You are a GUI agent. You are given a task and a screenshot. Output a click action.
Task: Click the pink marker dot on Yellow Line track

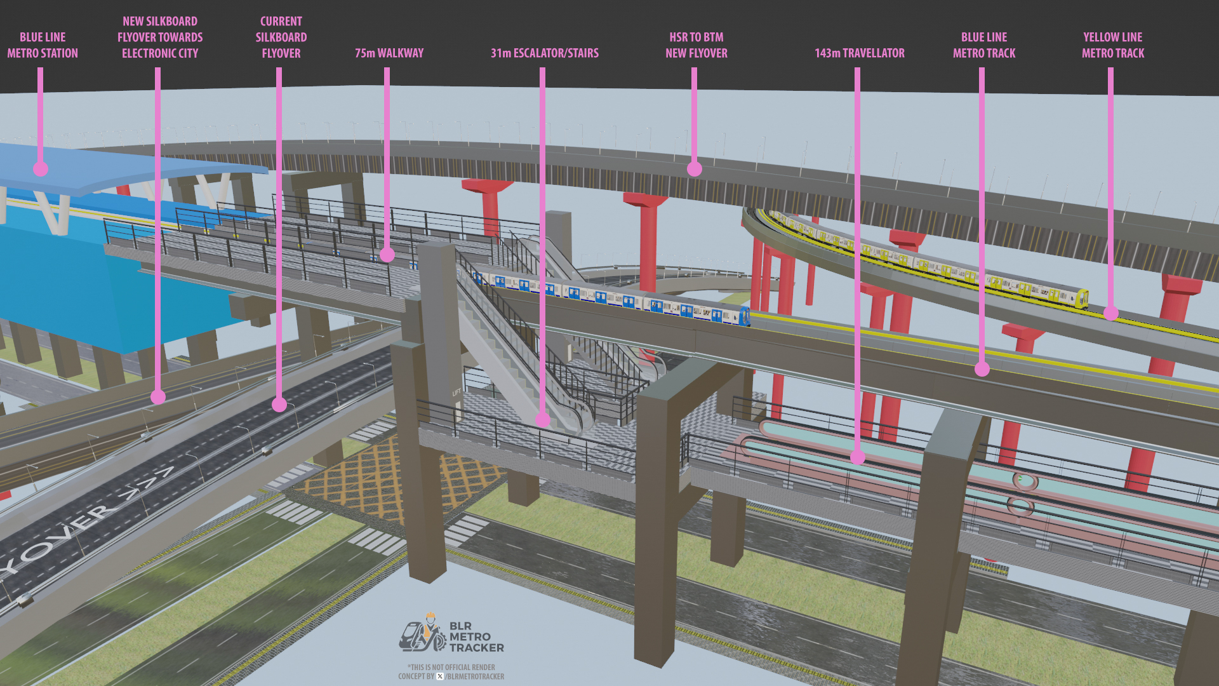click(1111, 313)
